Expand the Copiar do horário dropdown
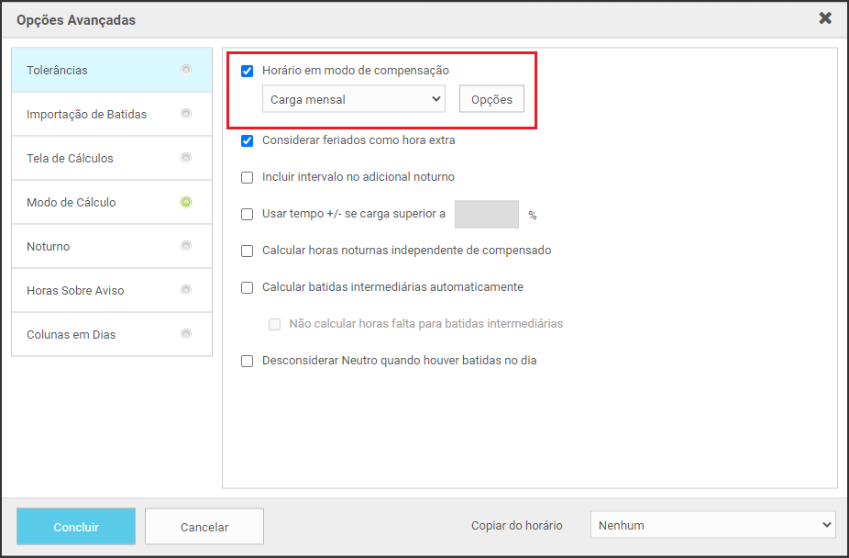 [x=712, y=526]
